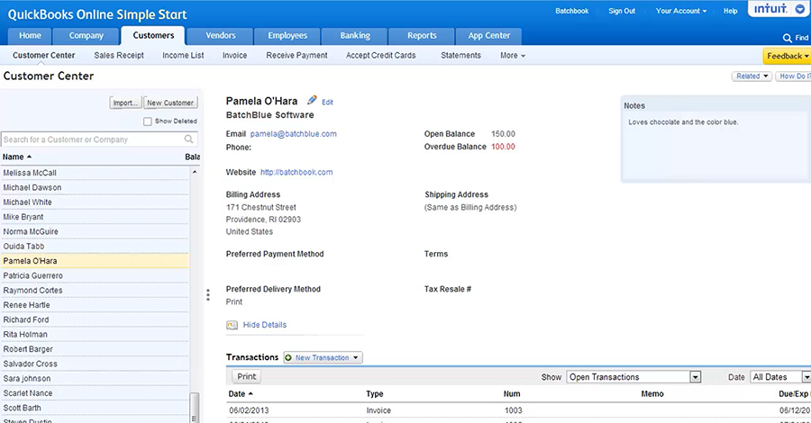811x423 pixels.
Task: Click the Print transactions button
Action: [246, 376]
